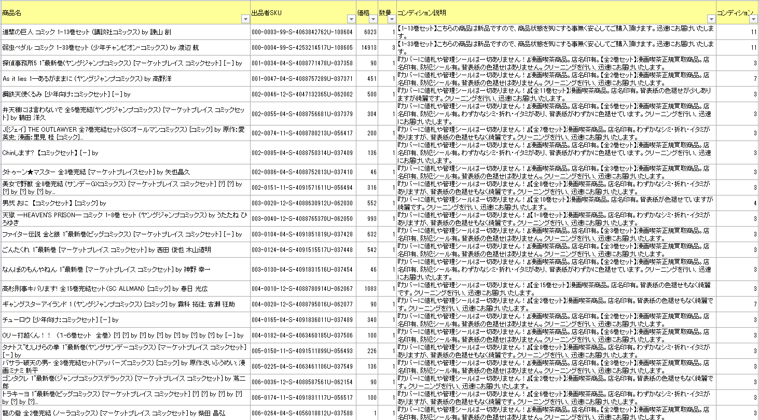Select the 進撃の巨人 コミック 1-13巻セット cell

point(125,32)
